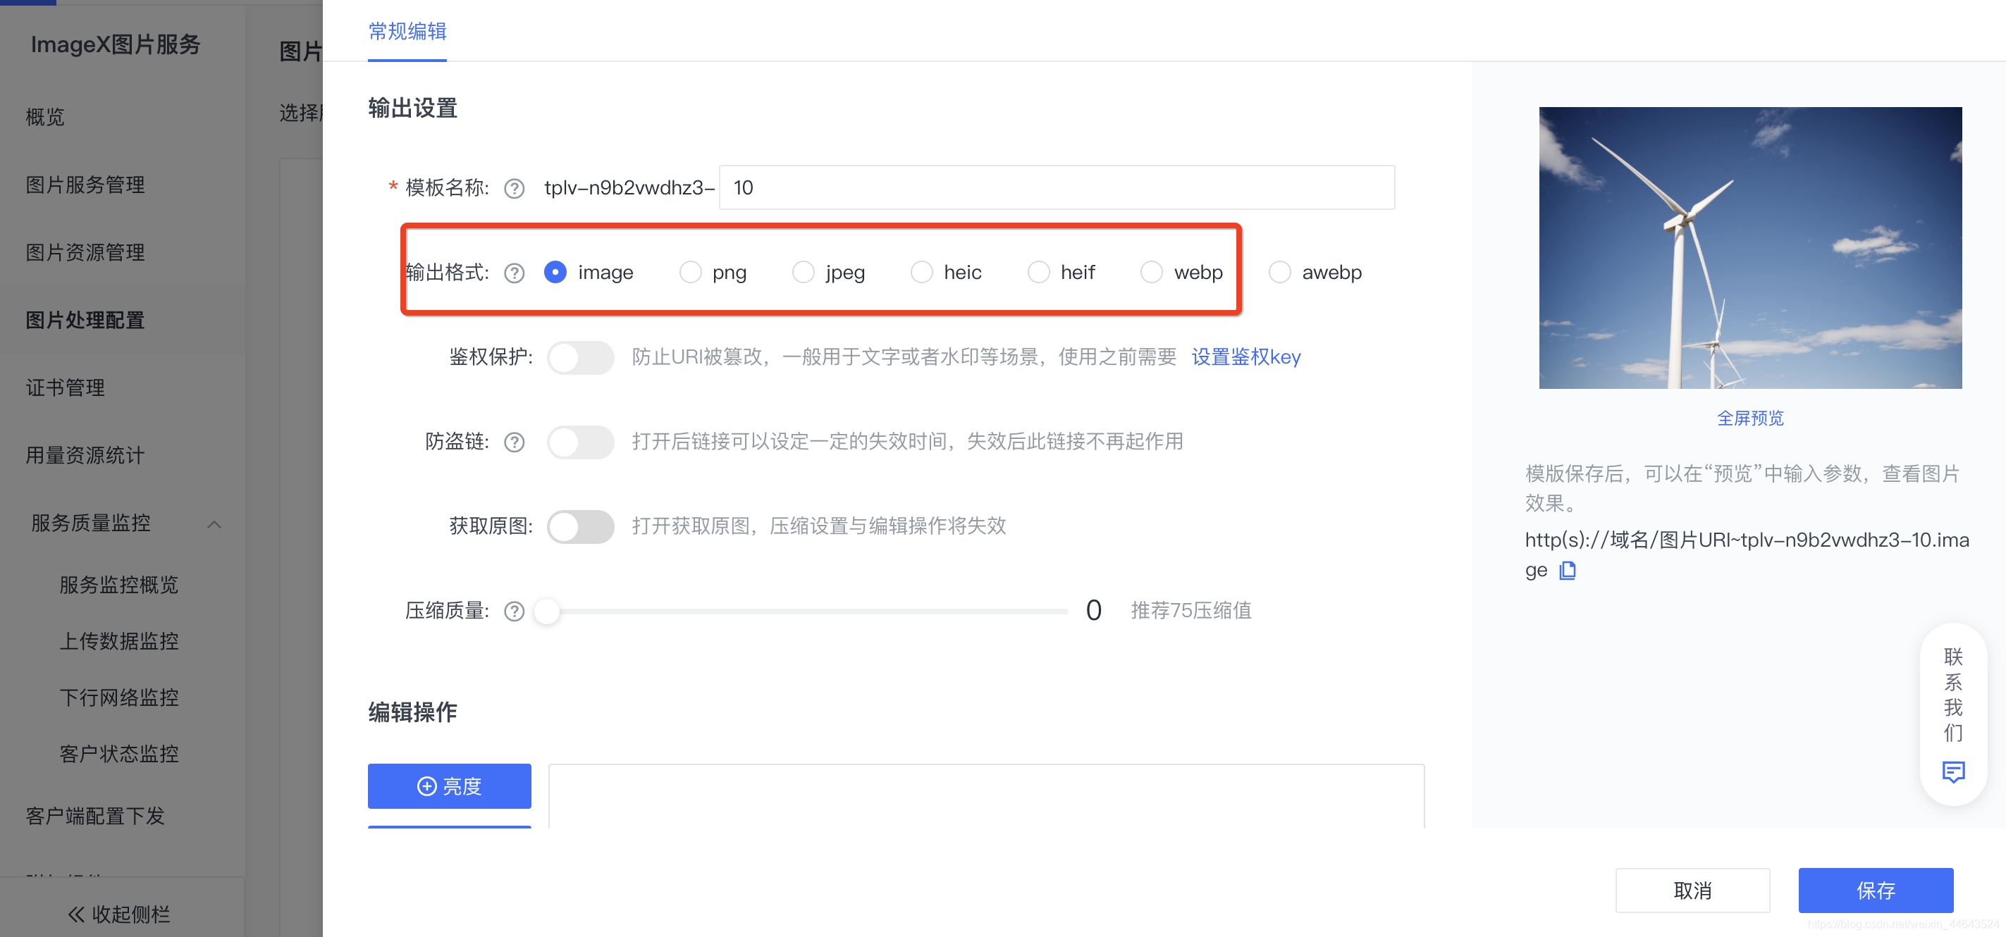Click the plus icon on 亮度 button
The height and width of the screenshot is (937, 2006).
coord(426,786)
